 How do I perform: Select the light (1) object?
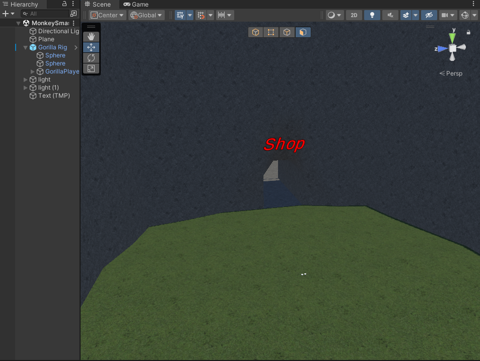click(x=44, y=88)
